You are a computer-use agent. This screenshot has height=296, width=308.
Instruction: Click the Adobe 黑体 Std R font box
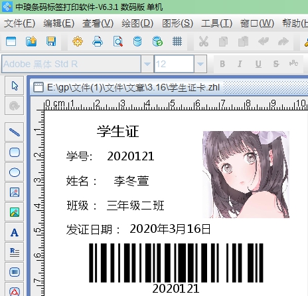71,64
